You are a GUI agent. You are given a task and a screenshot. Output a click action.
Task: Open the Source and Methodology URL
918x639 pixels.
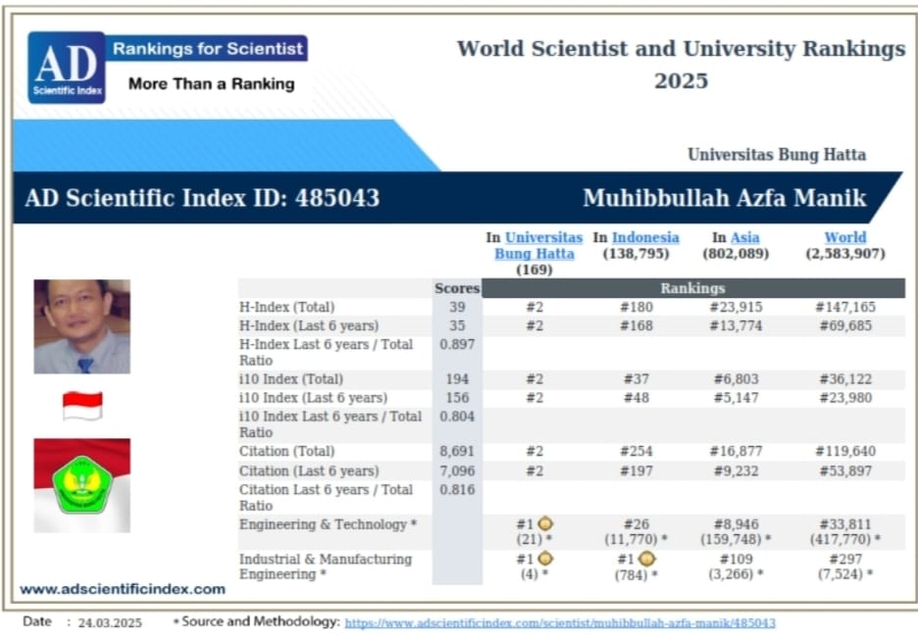560,623
